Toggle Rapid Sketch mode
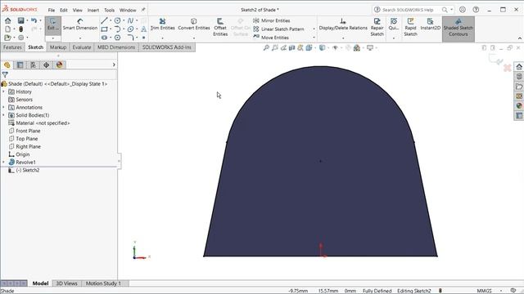This screenshot has width=524, height=294. [x=410, y=27]
